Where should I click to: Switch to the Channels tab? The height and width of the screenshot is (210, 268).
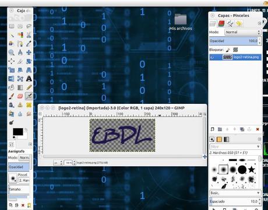coord(221,23)
